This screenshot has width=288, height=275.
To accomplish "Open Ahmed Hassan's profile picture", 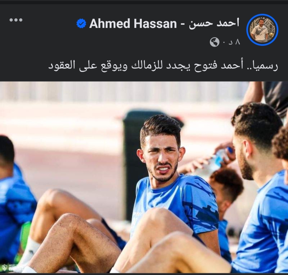I will point(262,30).
